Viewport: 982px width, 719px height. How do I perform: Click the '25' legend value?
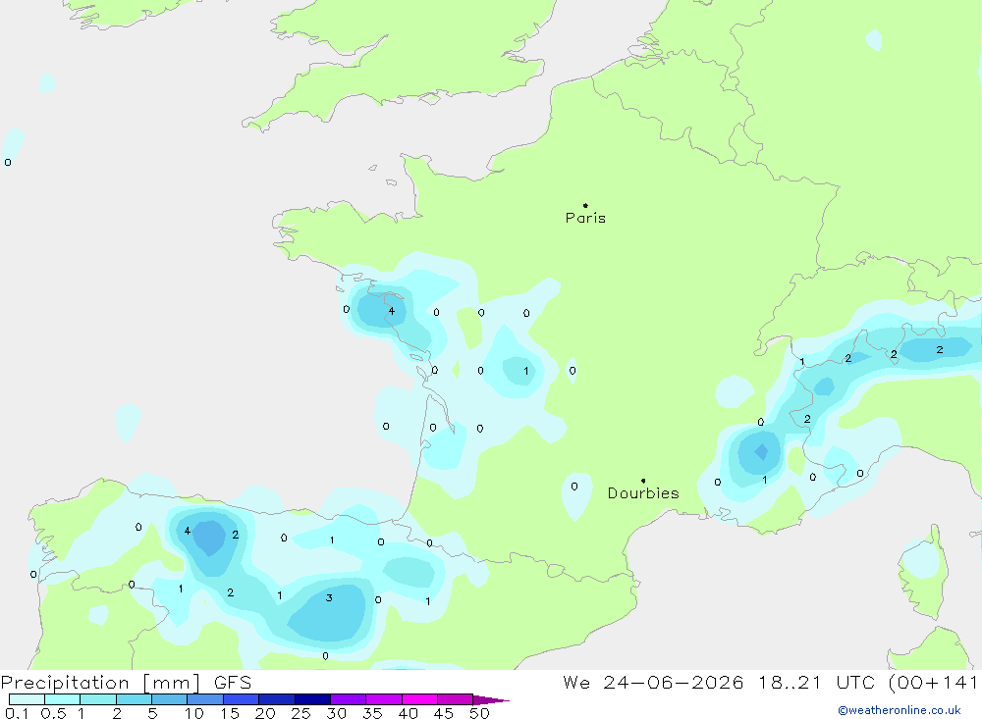(300, 713)
